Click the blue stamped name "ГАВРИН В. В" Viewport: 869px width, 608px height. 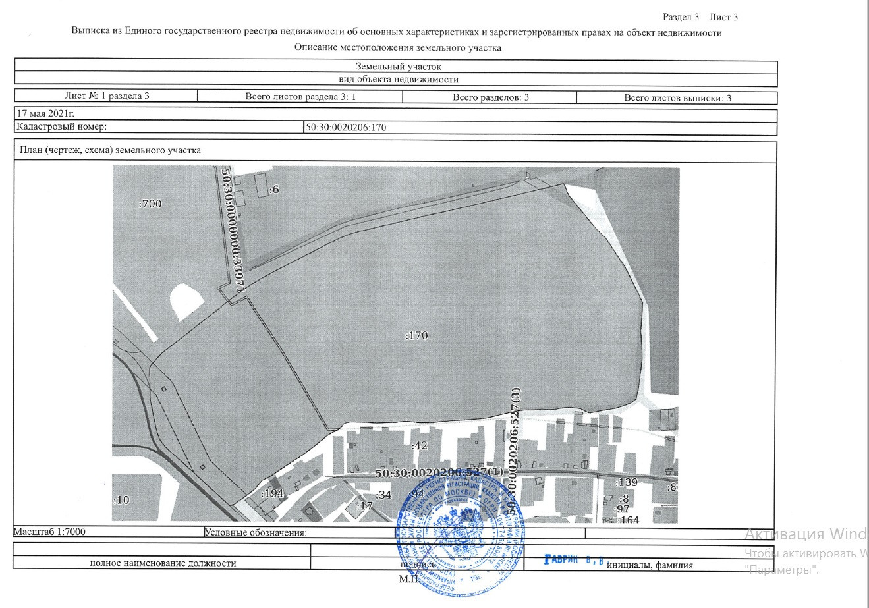pos(575,561)
